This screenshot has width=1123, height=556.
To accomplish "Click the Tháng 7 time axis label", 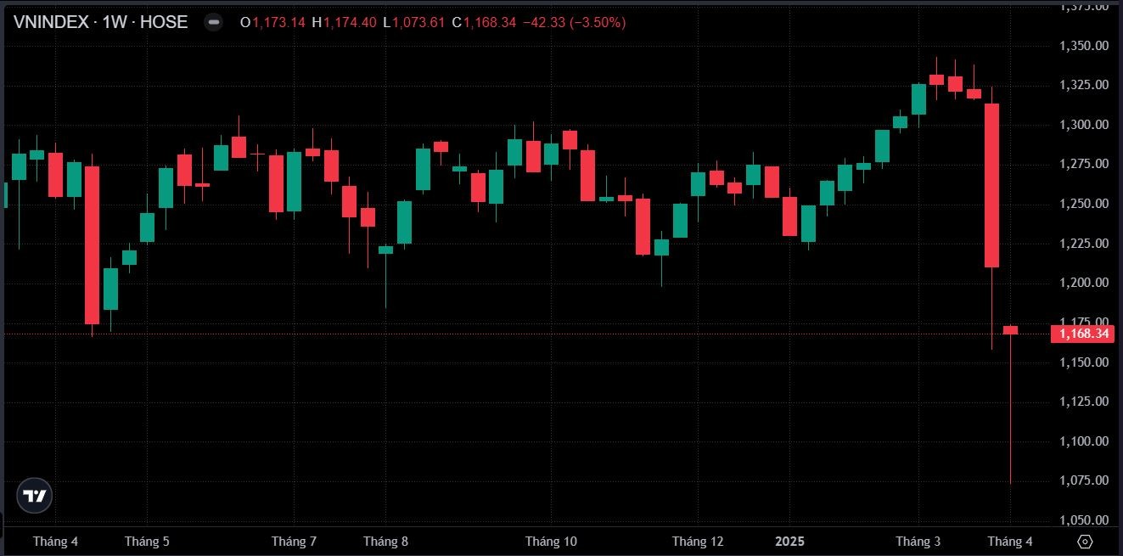I will click(294, 541).
